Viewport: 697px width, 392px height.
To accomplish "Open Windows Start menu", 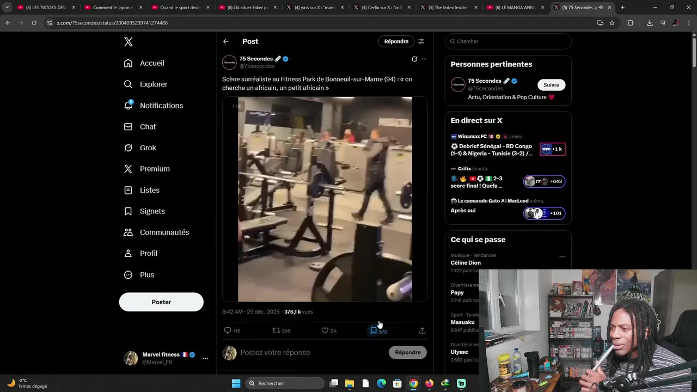I will point(236,383).
